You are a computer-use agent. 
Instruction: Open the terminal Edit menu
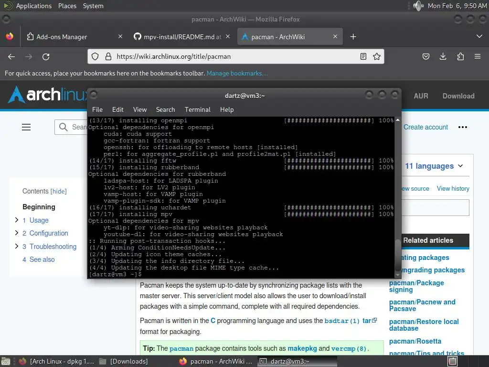118,109
